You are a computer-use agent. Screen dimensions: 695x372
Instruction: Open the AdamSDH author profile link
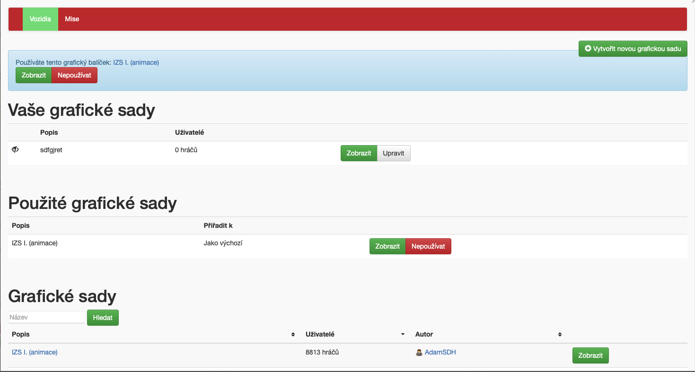(x=440, y=352)
